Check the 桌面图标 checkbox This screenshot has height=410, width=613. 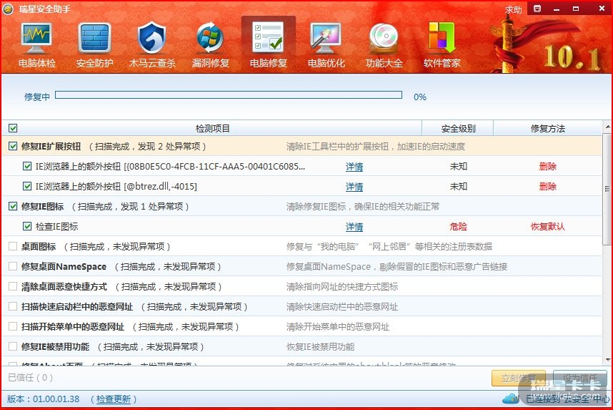[x=13, y=246]
